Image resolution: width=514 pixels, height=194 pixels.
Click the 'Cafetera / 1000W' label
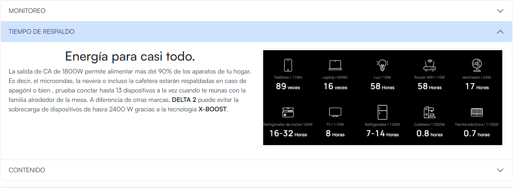pos(430,125)
